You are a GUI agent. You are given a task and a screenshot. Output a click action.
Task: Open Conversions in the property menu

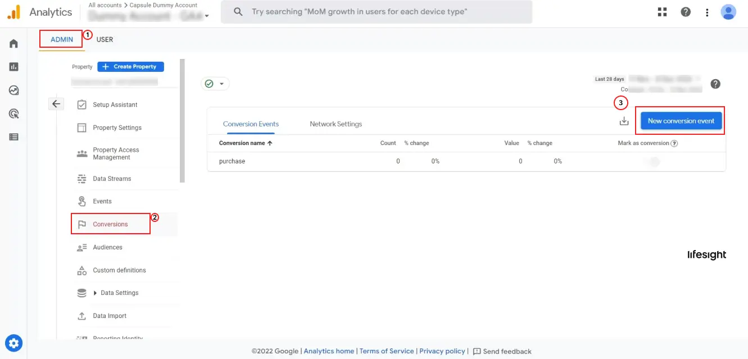[111, 224]
